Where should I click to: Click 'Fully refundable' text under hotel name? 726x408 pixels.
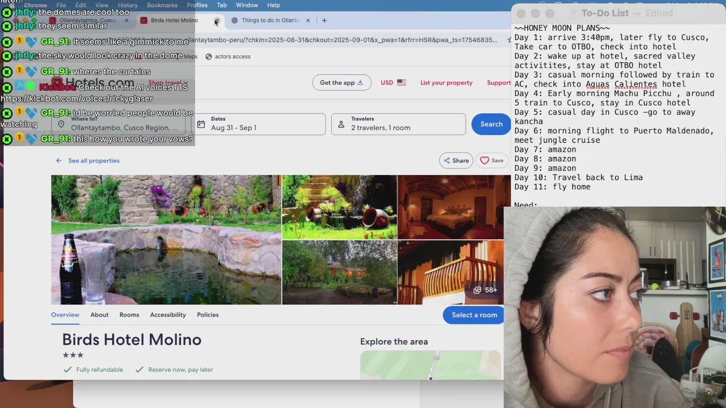click(x=100, y=369)
